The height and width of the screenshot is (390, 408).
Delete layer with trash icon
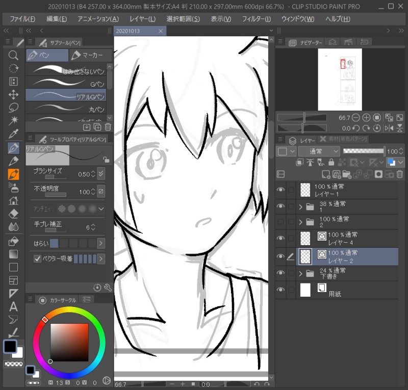(400, 174)
